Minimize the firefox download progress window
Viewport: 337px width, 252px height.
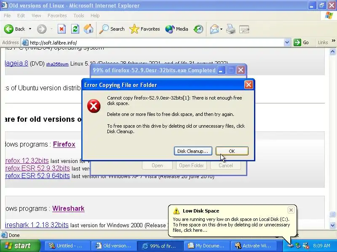[x=221, y=70]
